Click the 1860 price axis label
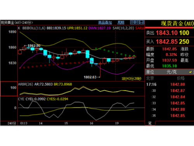The height and width of the screenshot is (146, 194). tap(12, 47)
